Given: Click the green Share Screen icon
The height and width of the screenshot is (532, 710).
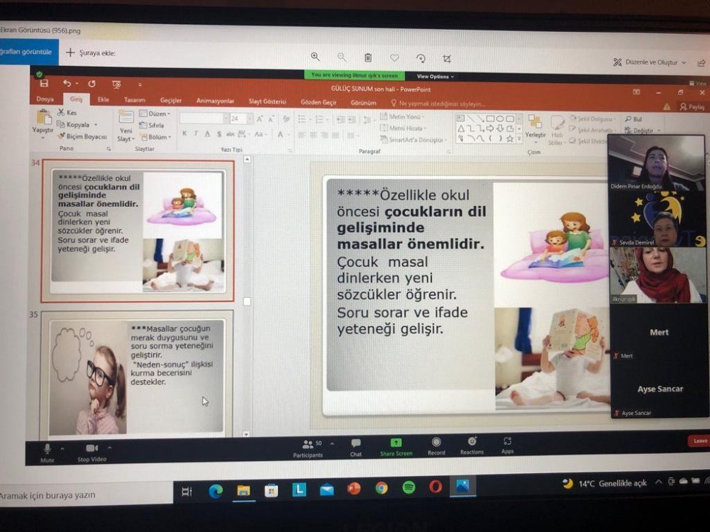Looking at the screenshot, I should click(396, 443).
